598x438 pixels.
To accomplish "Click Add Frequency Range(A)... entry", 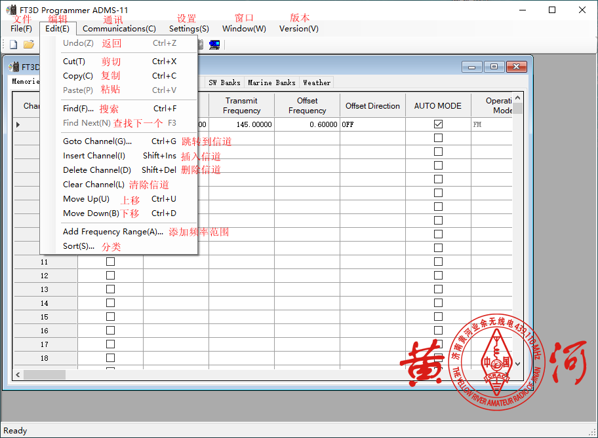I will coord(113,232).
